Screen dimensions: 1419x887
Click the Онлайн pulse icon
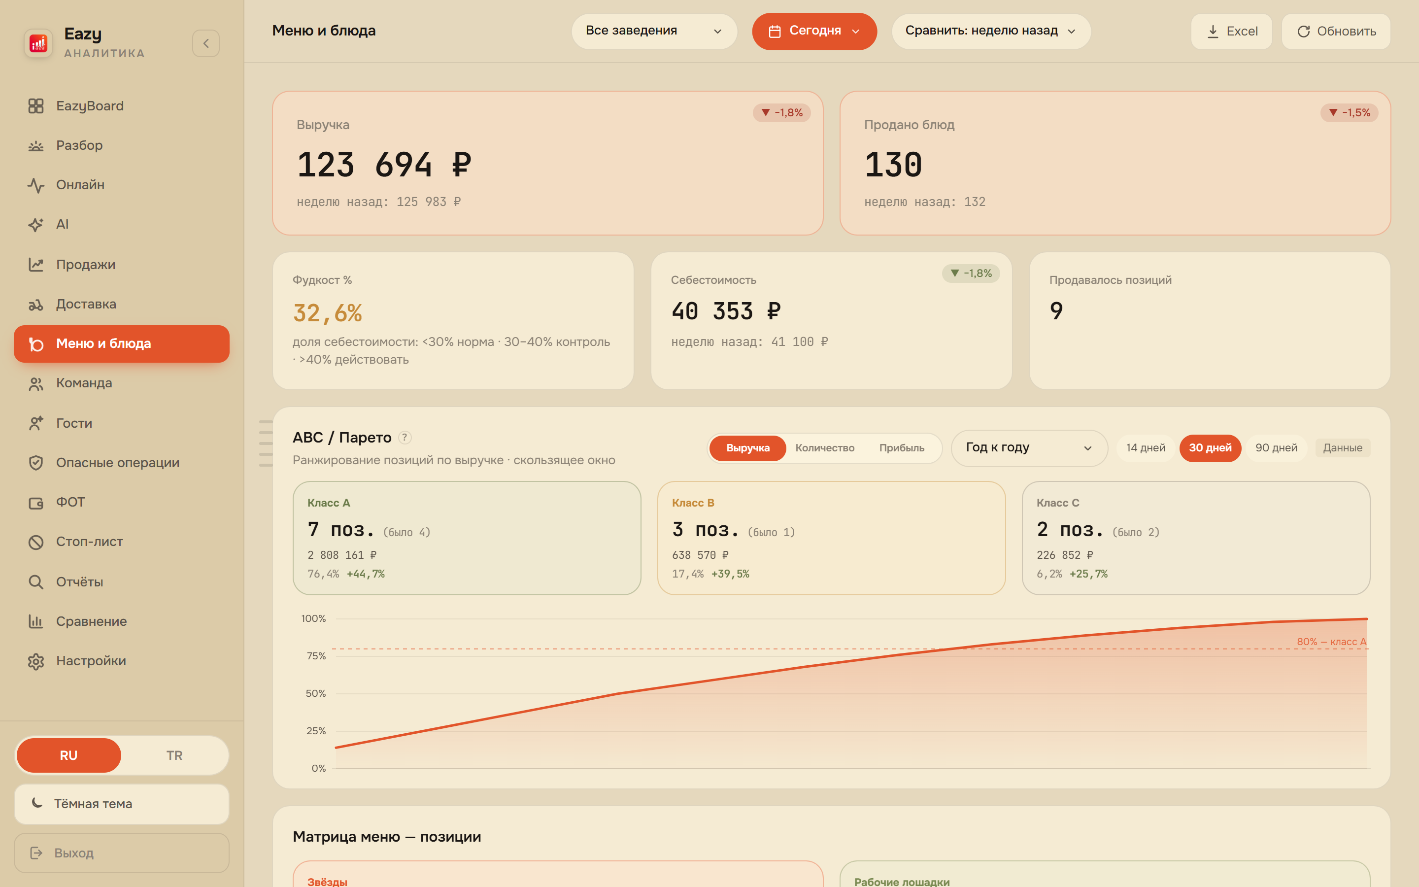(x=36, y=185)
